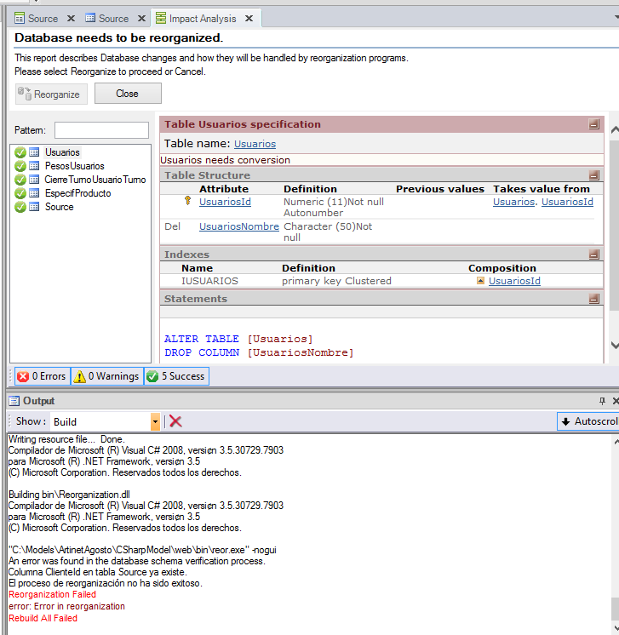Collapse the Table Usuarios specification section
Image resolution: width=619 pixels, height=635 pixels.
pos(594,124)
